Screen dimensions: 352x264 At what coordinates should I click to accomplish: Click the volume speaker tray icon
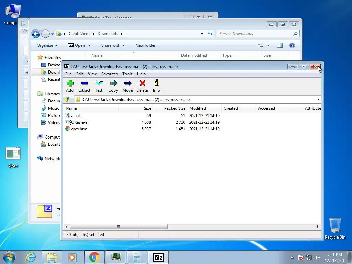(317, 257)
